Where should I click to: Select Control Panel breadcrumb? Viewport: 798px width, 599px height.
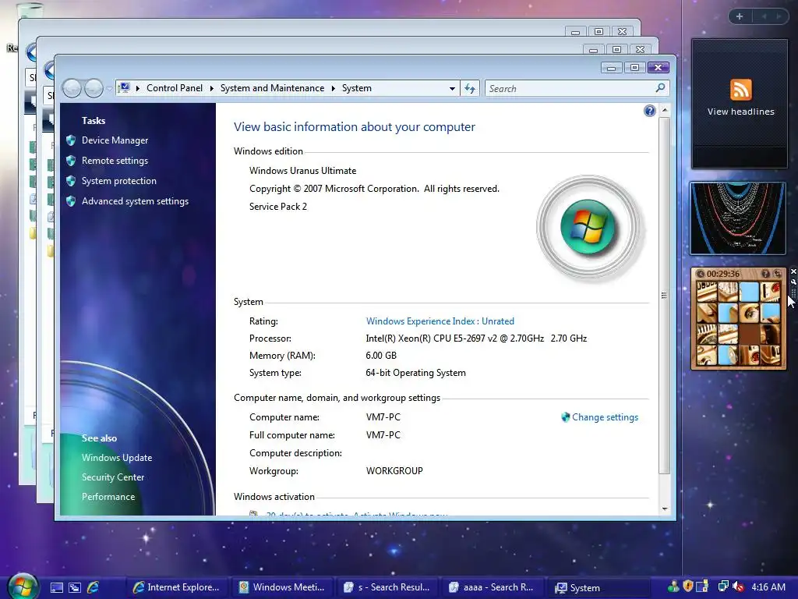point(175,88)
